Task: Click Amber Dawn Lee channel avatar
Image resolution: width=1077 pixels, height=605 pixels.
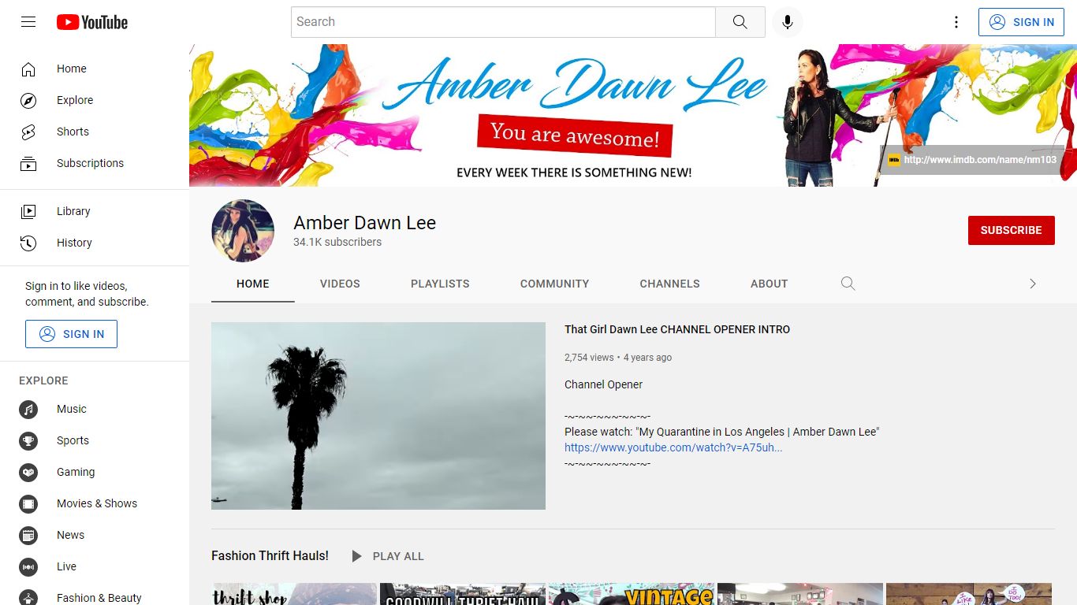Action: (243, 230)
